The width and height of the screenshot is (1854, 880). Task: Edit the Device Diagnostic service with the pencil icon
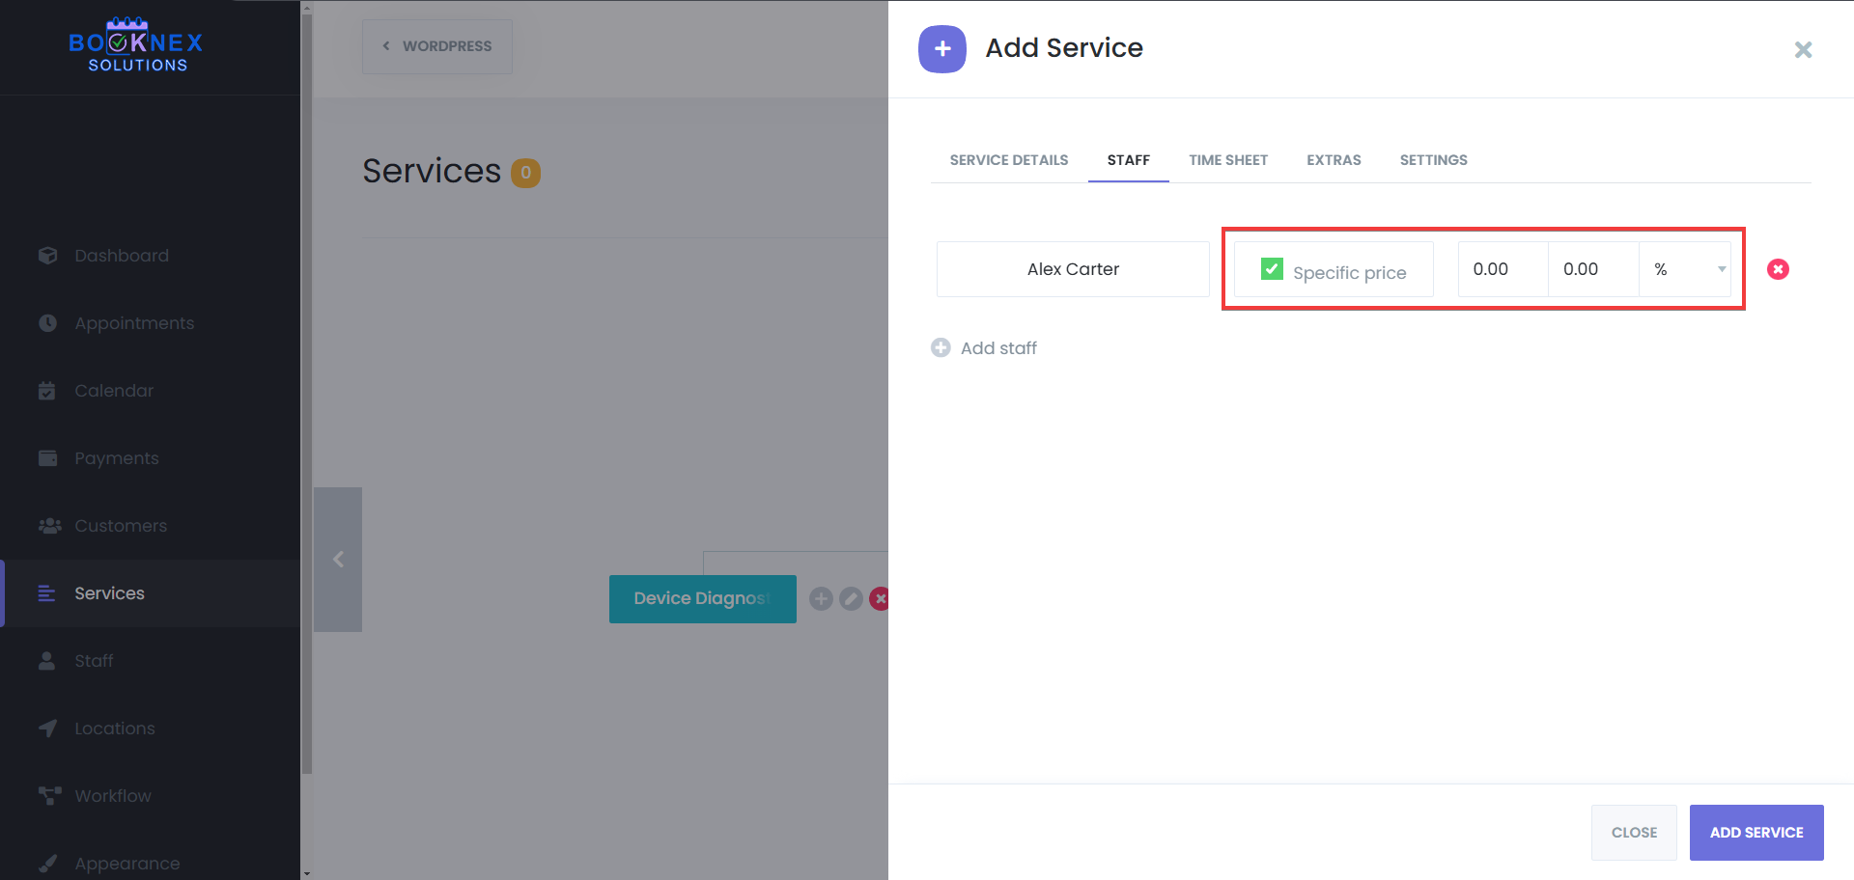pyautogui.click(x=850, y=598)
